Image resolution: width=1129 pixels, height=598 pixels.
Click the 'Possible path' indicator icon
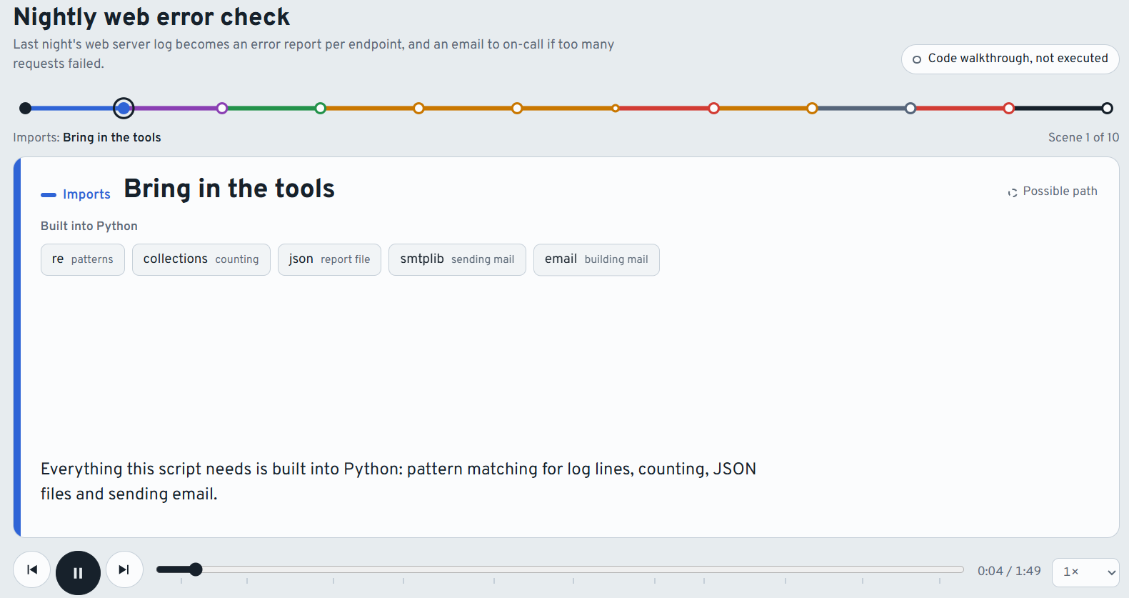coord(1013,192)
